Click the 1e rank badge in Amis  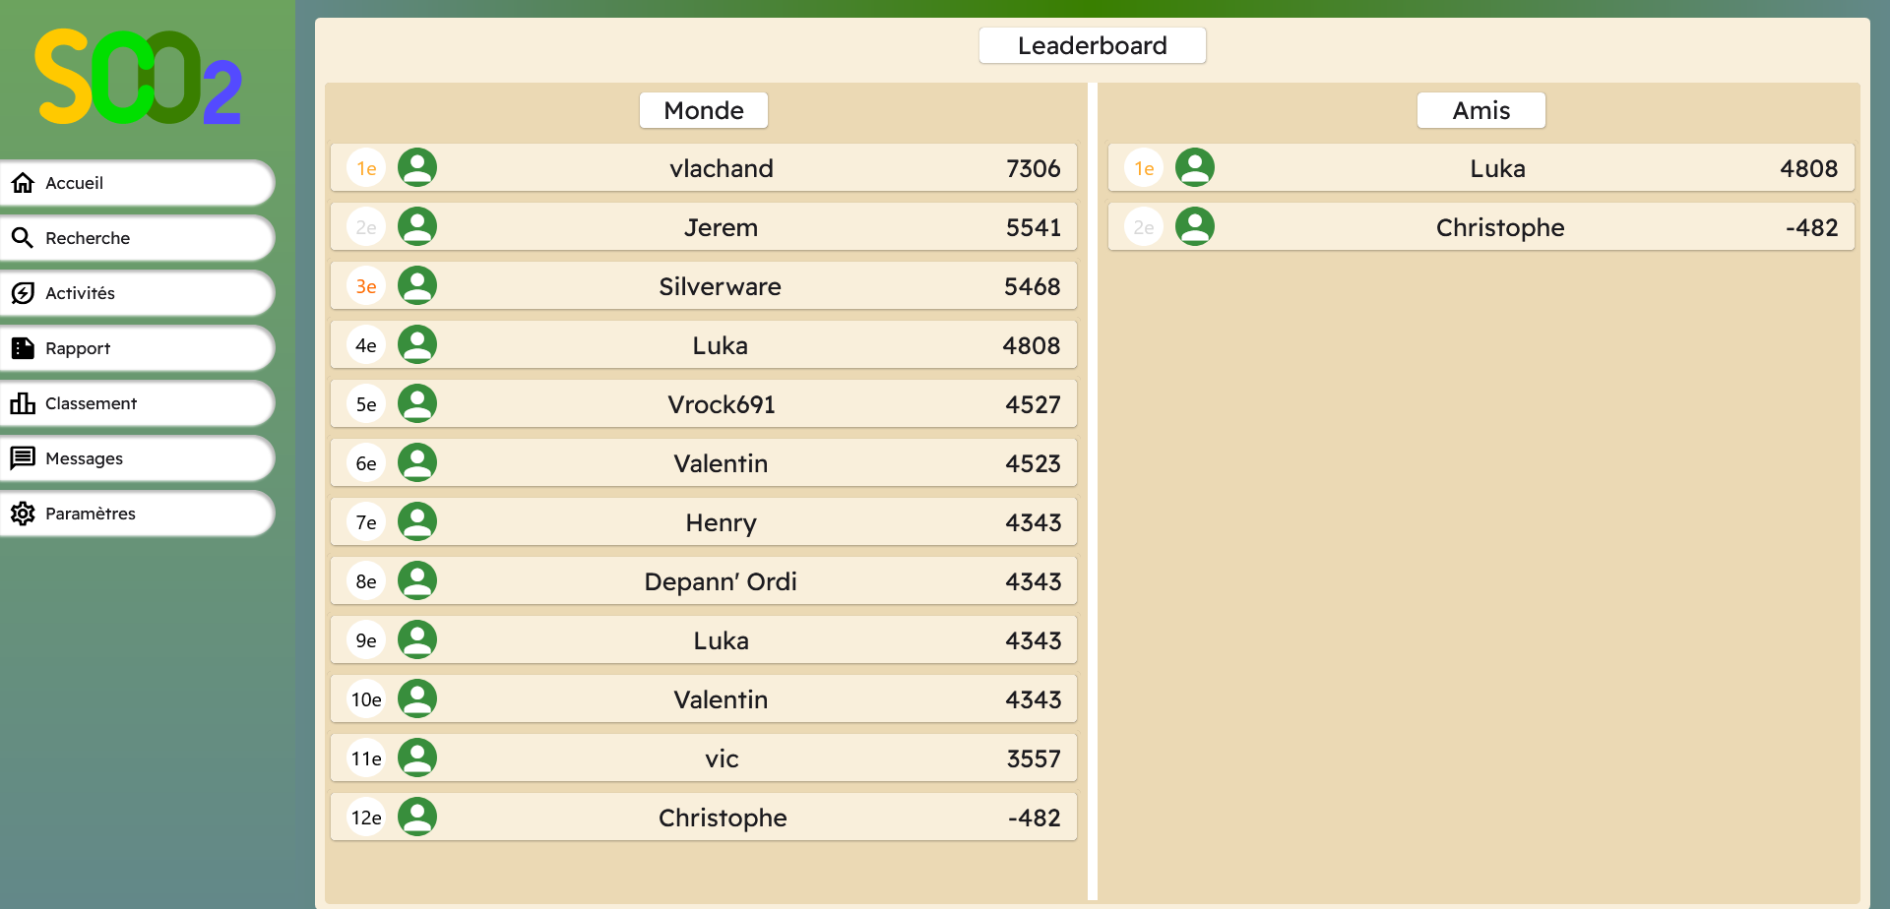[x=1144, y=168]
